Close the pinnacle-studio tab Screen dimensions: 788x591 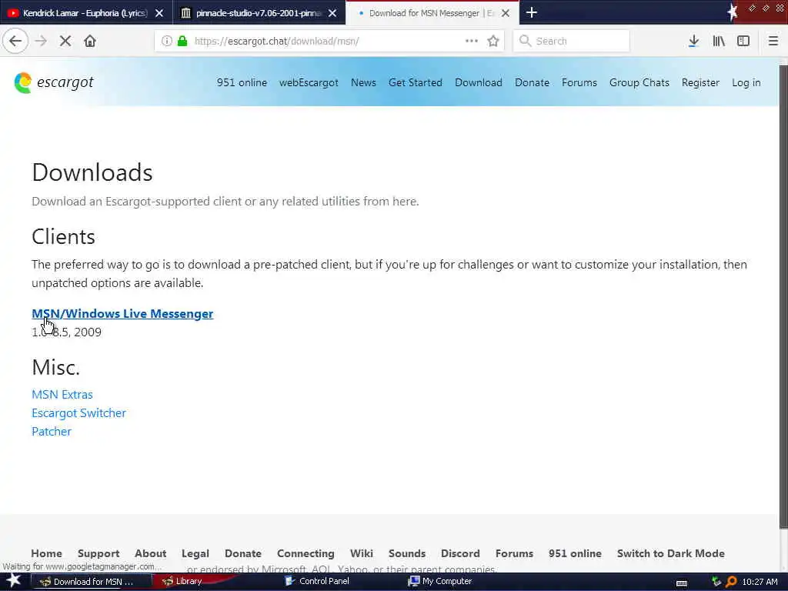[x=332, y=13]
